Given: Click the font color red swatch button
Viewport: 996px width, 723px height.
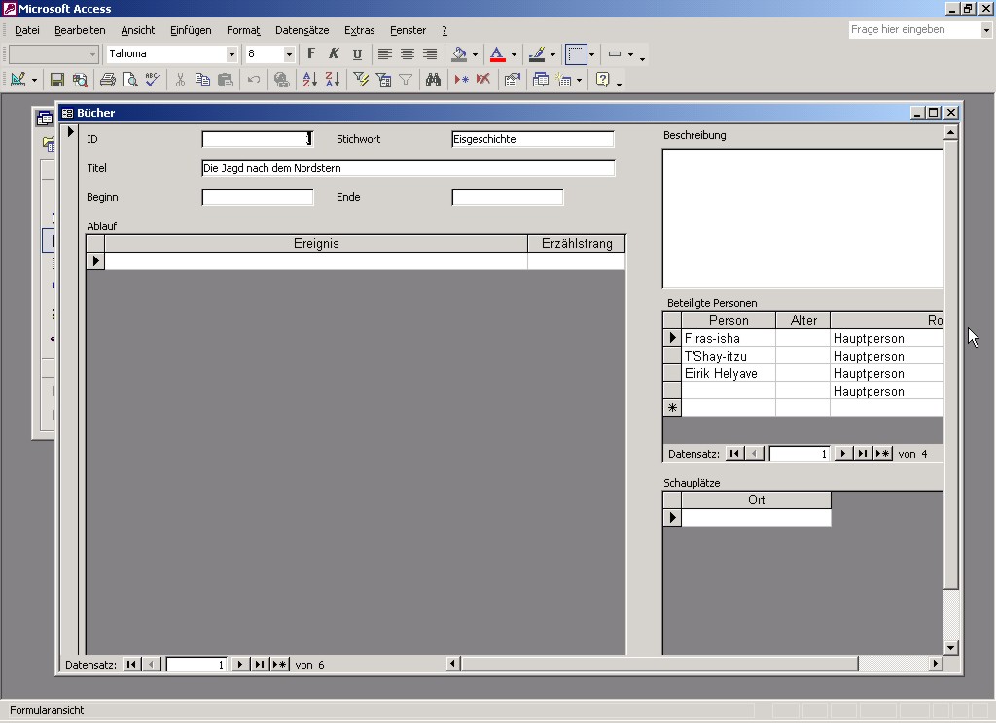Looking at the screenshot, I should [497, 54].
